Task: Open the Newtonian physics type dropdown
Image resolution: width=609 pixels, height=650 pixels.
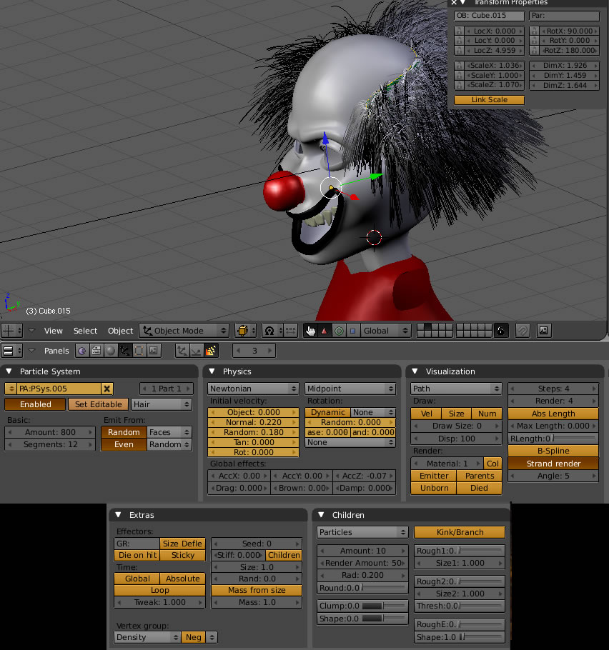Action: 253,389
